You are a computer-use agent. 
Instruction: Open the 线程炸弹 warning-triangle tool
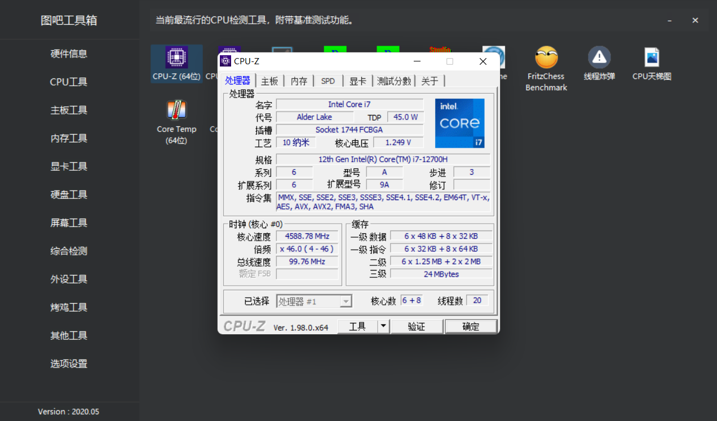click(x=599, y=64)
